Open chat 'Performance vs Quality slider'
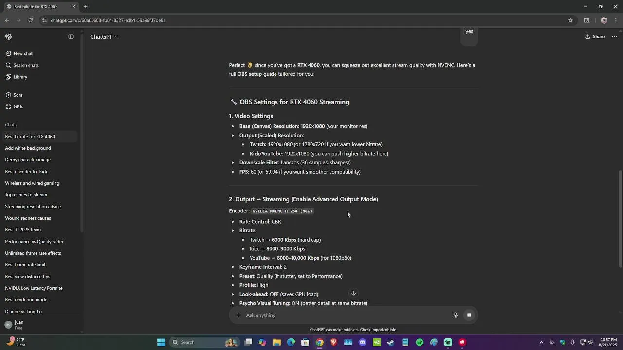 (x=39, y=242)
